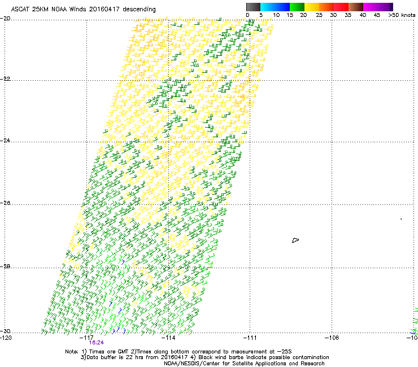Image resolution: width=418 pixels, height=367 pixels.
Task: Click the "-108" longitude axis label
Action: point(332,338)
